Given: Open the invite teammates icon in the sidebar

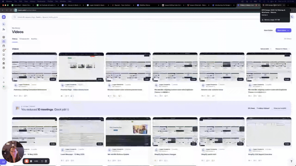Looking at the screenshot, I should (x=4, y=29).
